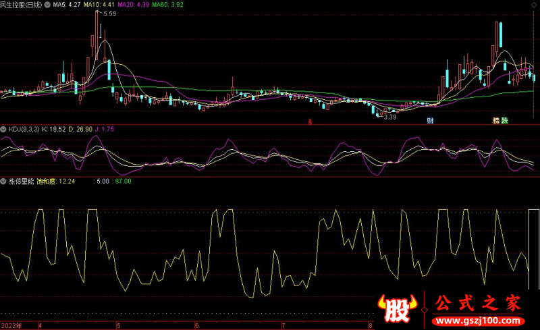The image size is (540, 330).
Task: Click the 2022年 label on time axis
Action: [x=11, y=325]
